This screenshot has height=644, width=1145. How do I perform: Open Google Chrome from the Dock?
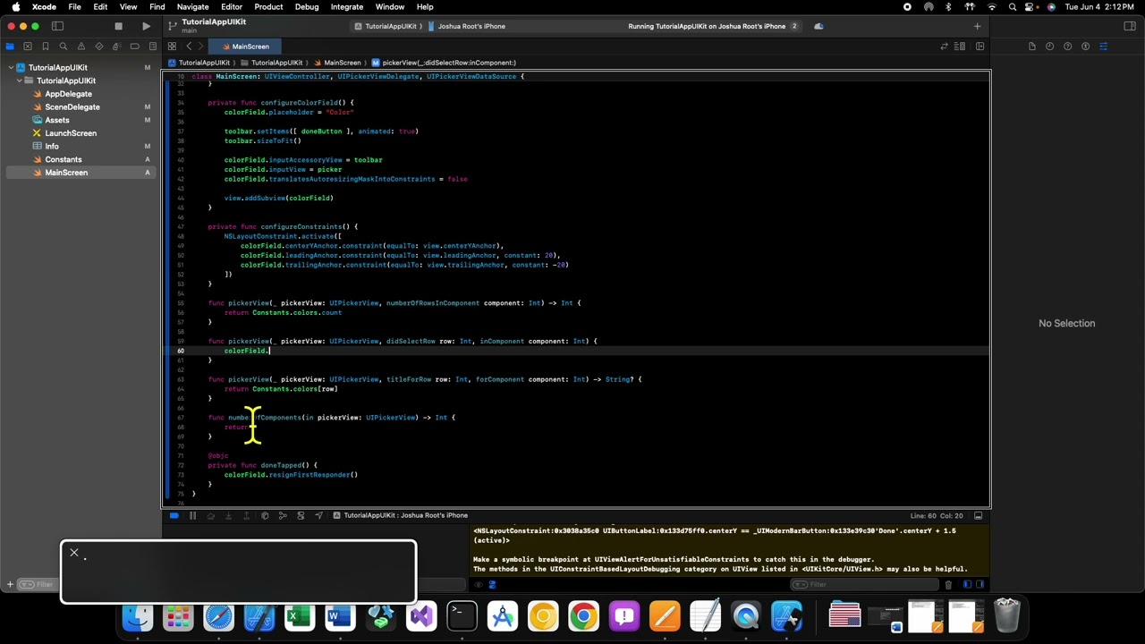[x=583, y=616]
